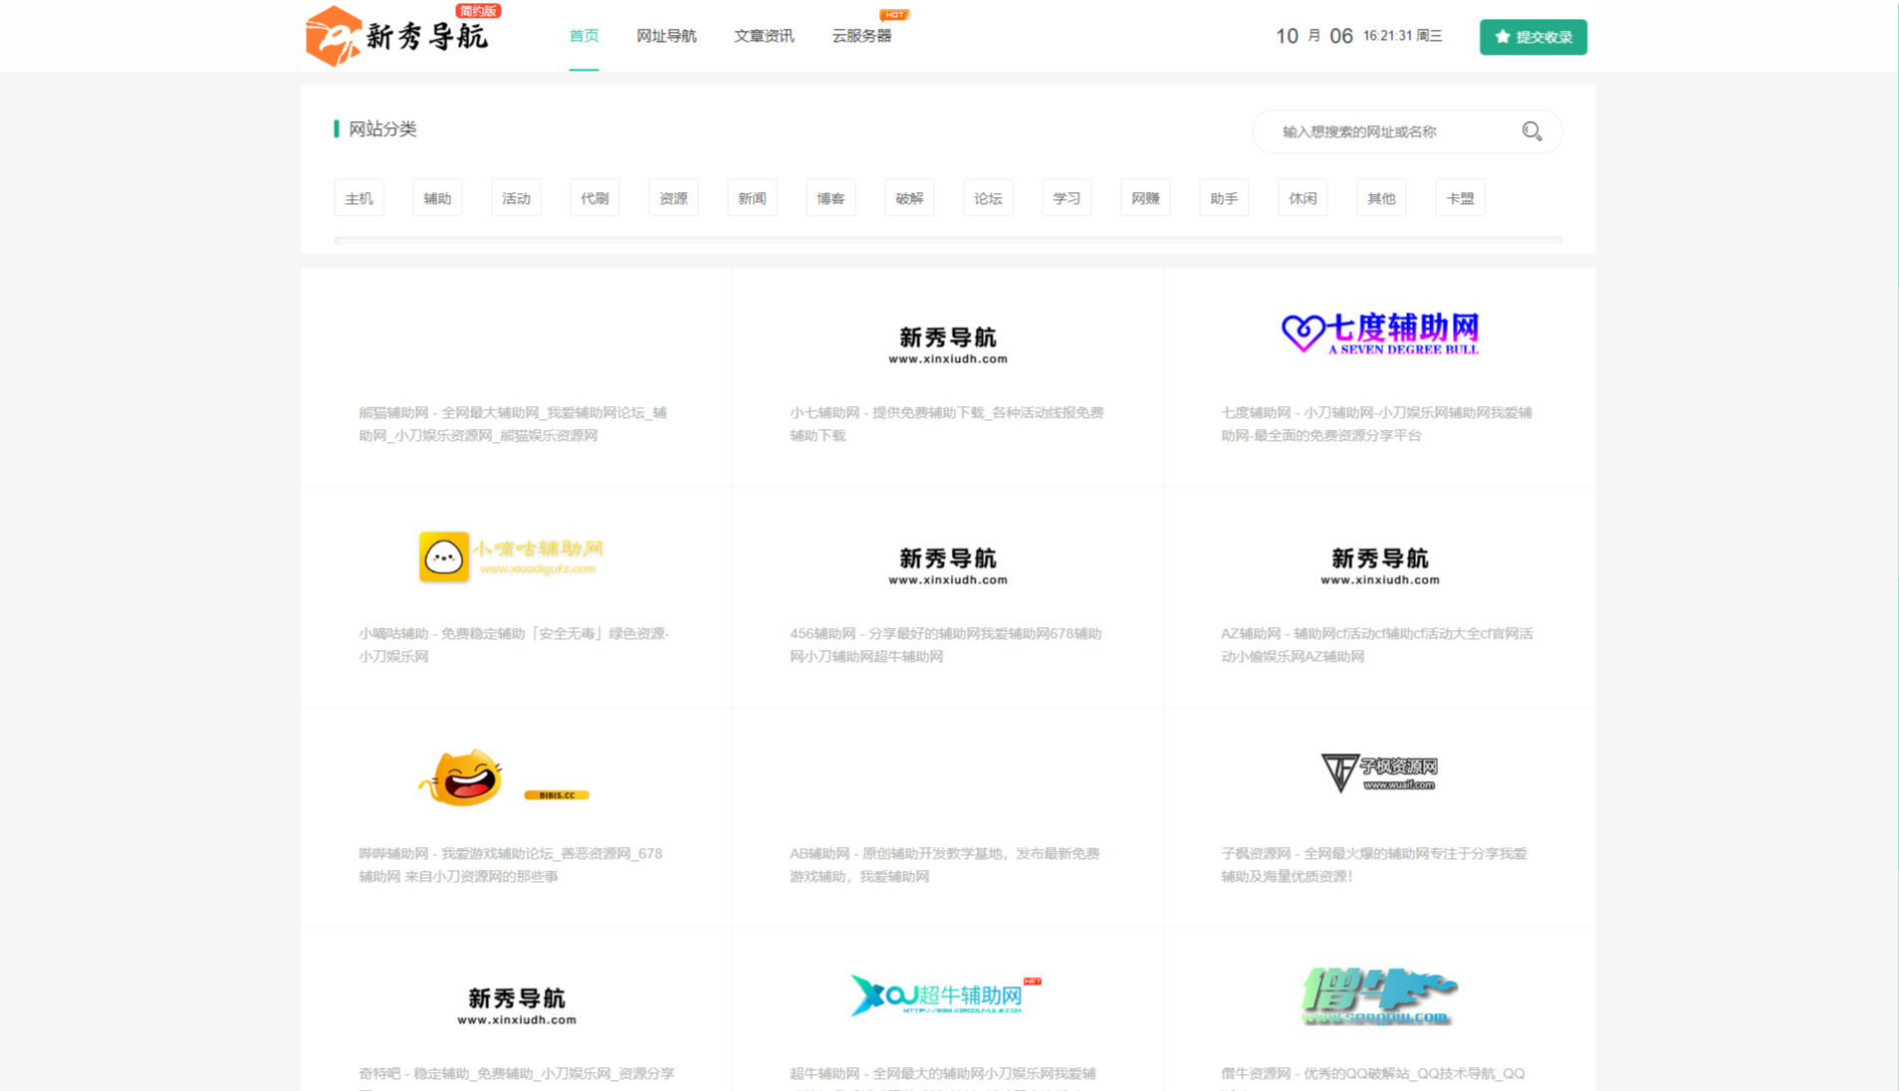Open the 子枫资源网 logo thumbnail
The image size is (1899, 1091).
tap(1379, 771)
